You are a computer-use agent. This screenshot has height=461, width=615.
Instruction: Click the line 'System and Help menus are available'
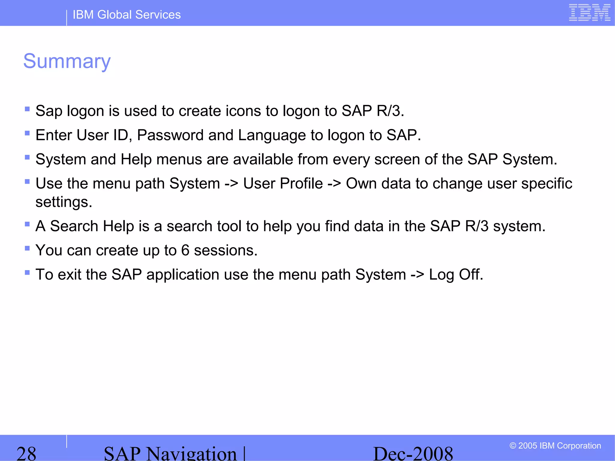pyautogui.click(x=296, y=159)
